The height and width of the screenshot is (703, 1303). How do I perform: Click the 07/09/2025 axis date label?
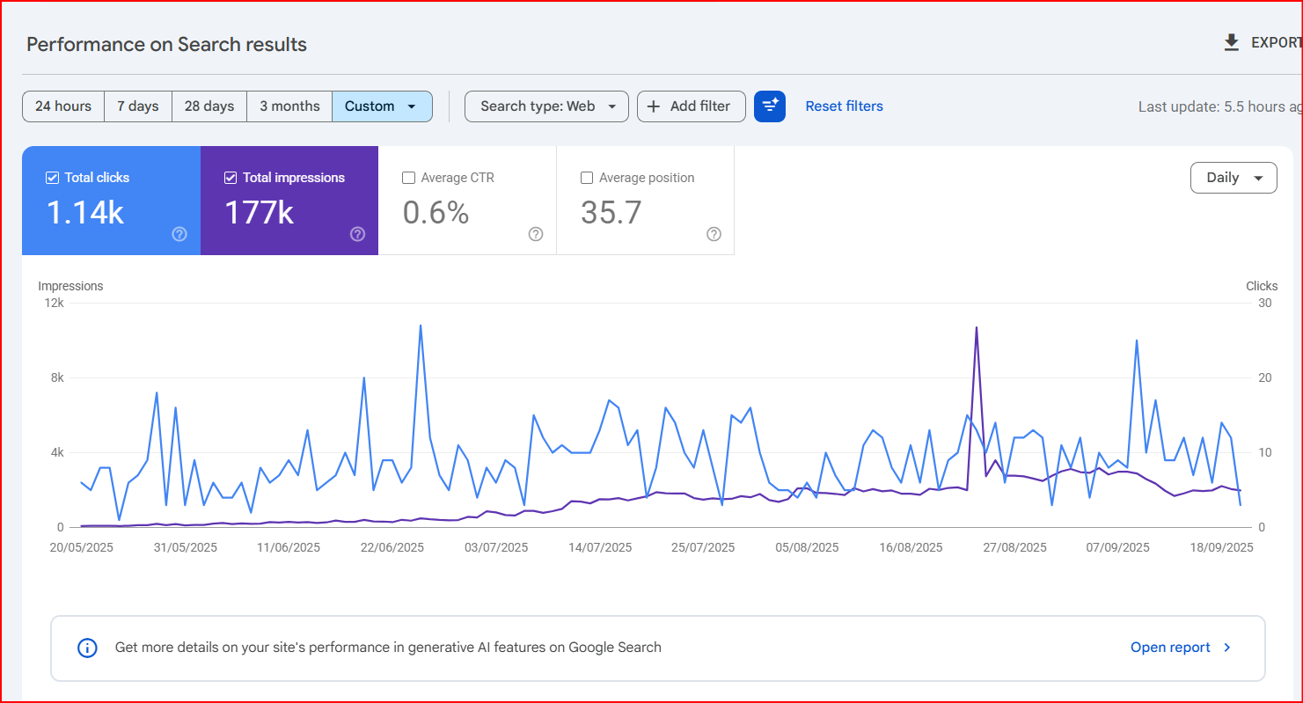coord(1117,547)
